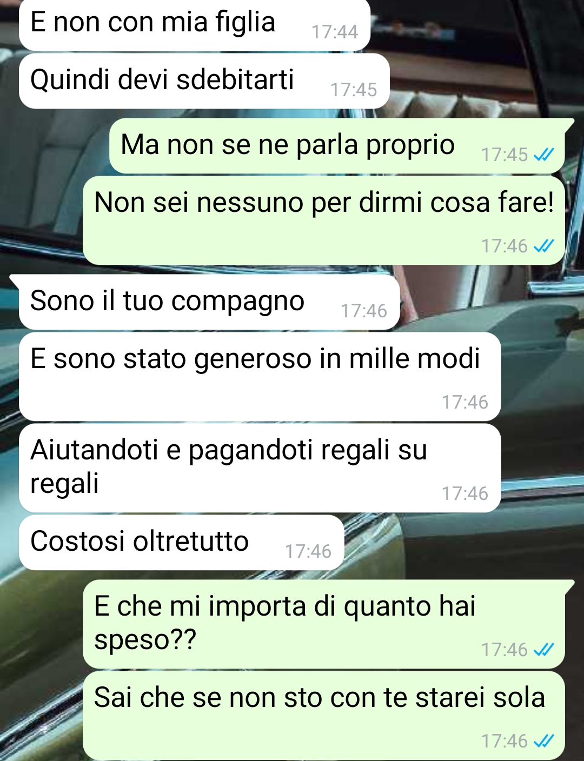
Task: Tap the 'Ma non se ne parla proprio' message
Action: (x=337, y=146)
